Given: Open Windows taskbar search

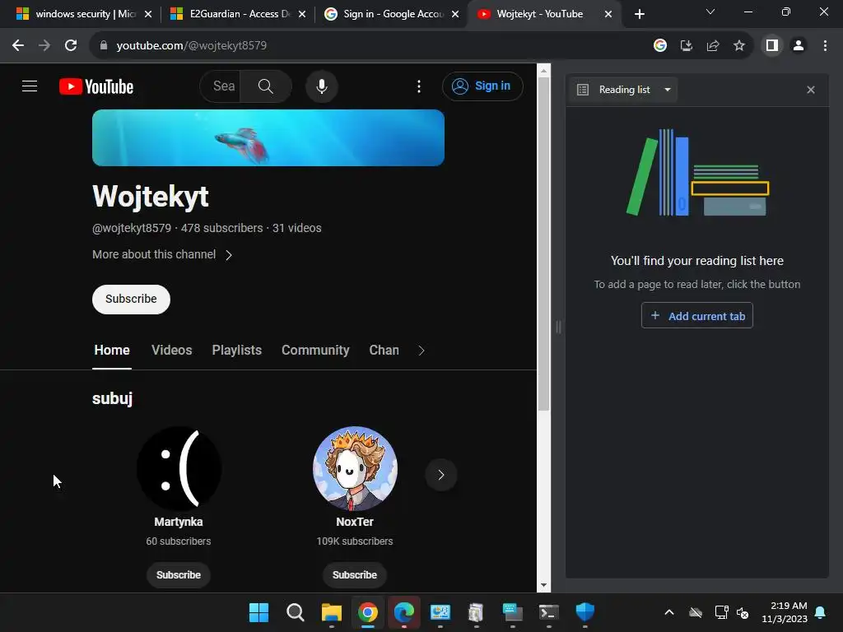Looking at the screenshot, I should pos(296,612).
